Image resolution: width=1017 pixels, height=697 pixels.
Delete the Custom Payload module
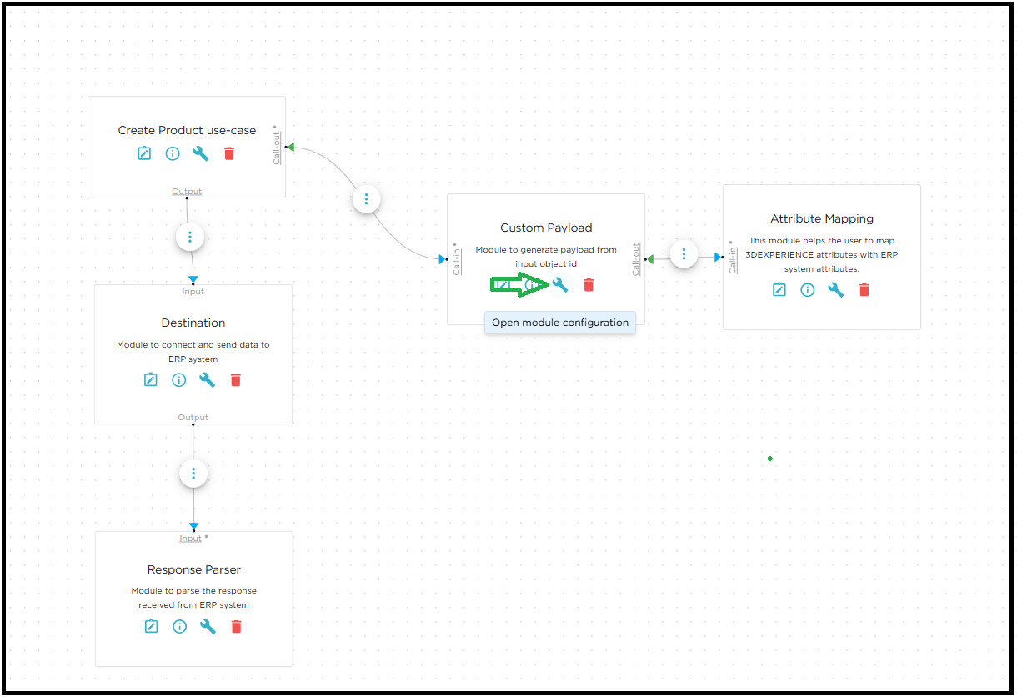(x=589, y=285)
